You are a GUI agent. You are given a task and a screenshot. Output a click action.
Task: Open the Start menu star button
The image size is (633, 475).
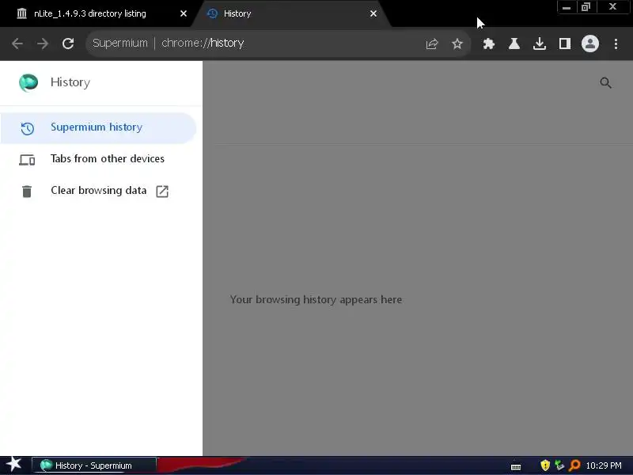tap(13, 464)
